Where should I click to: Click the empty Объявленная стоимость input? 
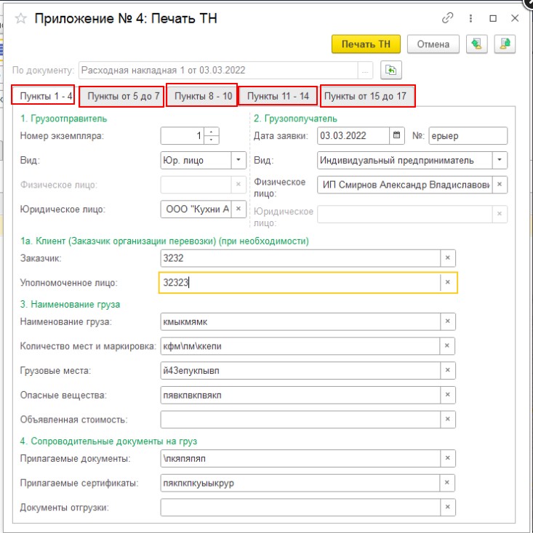click(300, 420)
